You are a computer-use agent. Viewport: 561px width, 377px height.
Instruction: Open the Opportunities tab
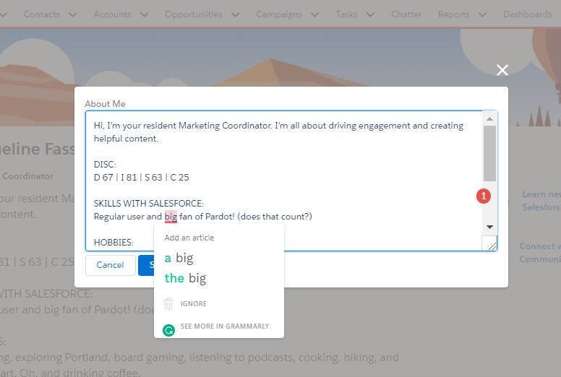194,14
